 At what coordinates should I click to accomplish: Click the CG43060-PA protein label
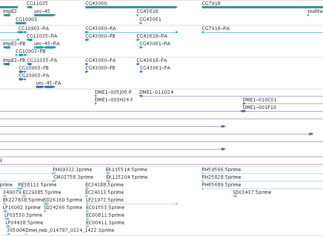coord(101,60)
